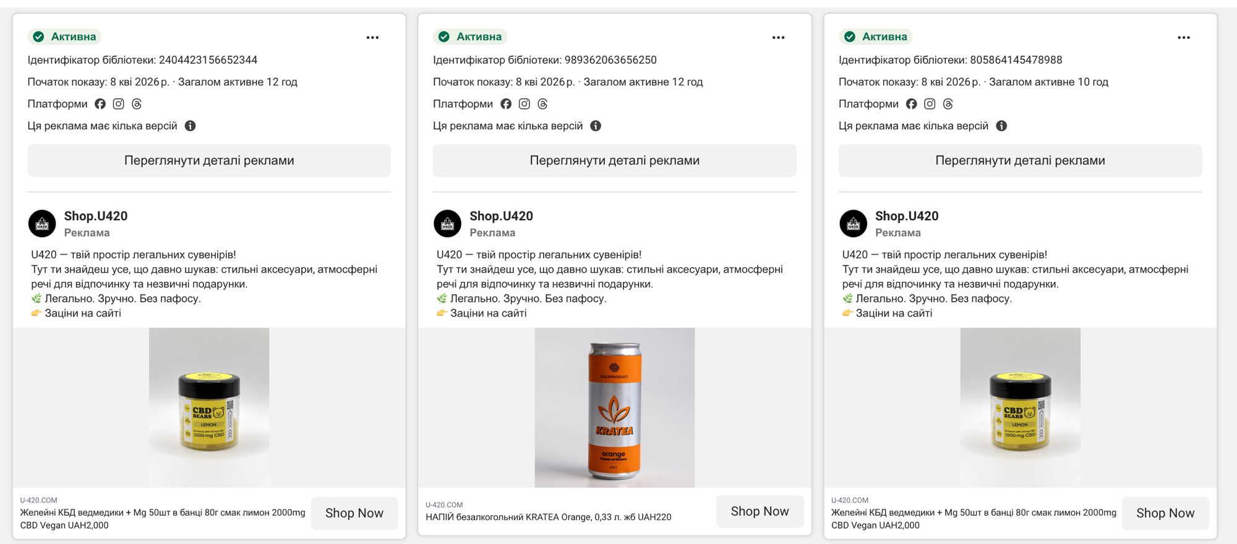Open Shop.U420 page name on third ad

pyautogui.click(x=906, y=216)
